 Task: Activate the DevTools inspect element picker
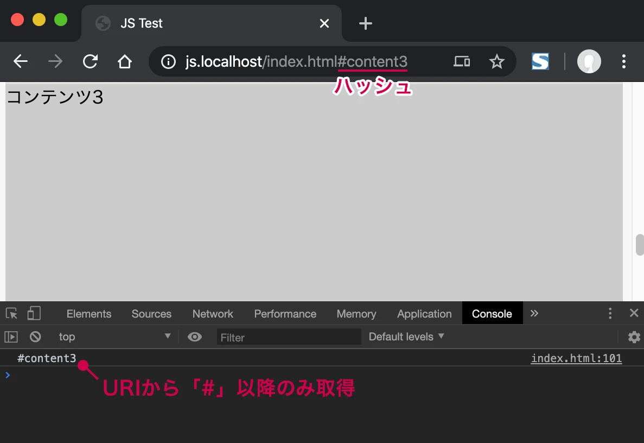[11, 314]
